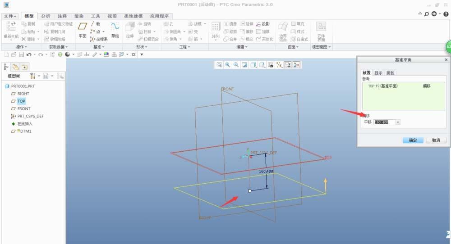Expand the 形状 group dropdown
This screenshot has height=244, width=451.
(x=142, y=47)
